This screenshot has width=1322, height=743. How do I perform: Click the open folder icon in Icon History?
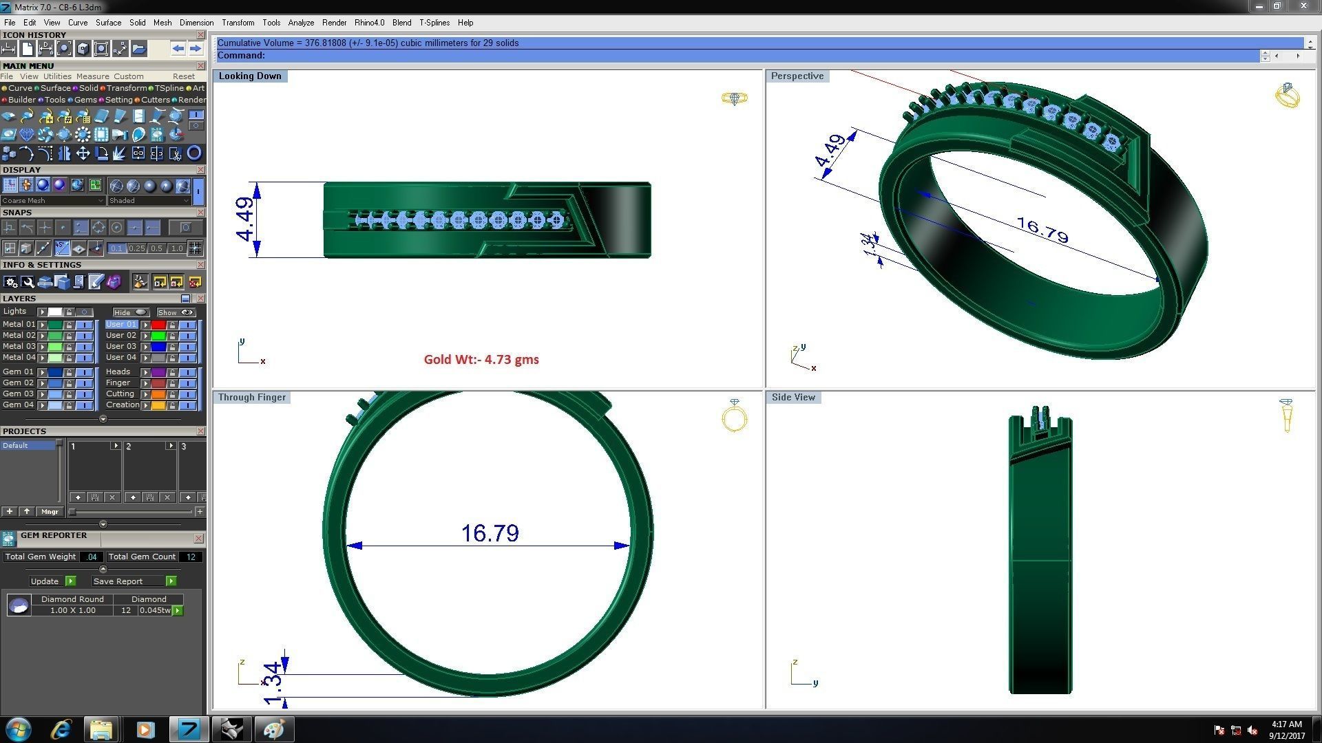coord(139,49)
